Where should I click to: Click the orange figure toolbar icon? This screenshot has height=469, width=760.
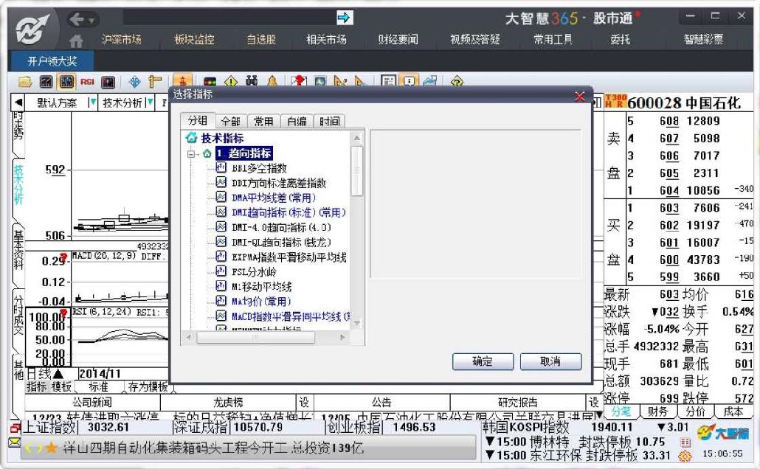[x=183, y=80]
